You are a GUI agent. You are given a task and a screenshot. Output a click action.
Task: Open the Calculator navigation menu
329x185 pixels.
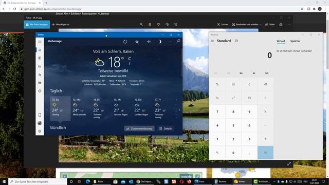click(x=212, y=41)
